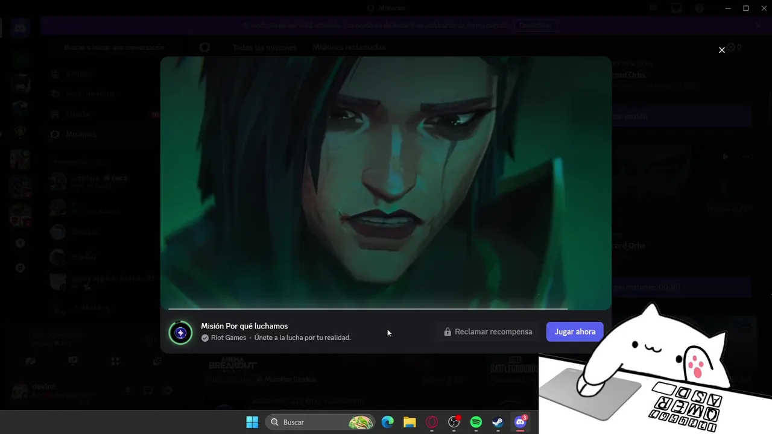The image size is (772, 434).
Task: Click the Buscar taskbar search box
Action: pos(321,422)
